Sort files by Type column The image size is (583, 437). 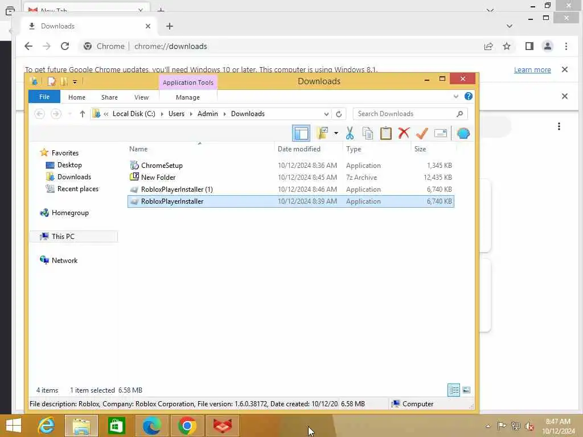[x=353, y=149]
